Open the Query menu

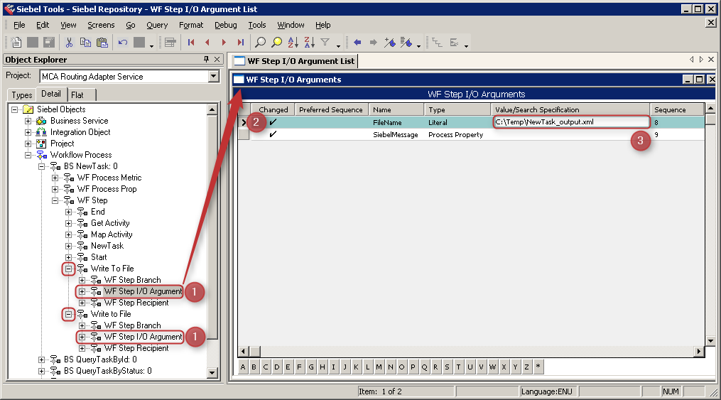pyautogui.click(x=157, y=25)
